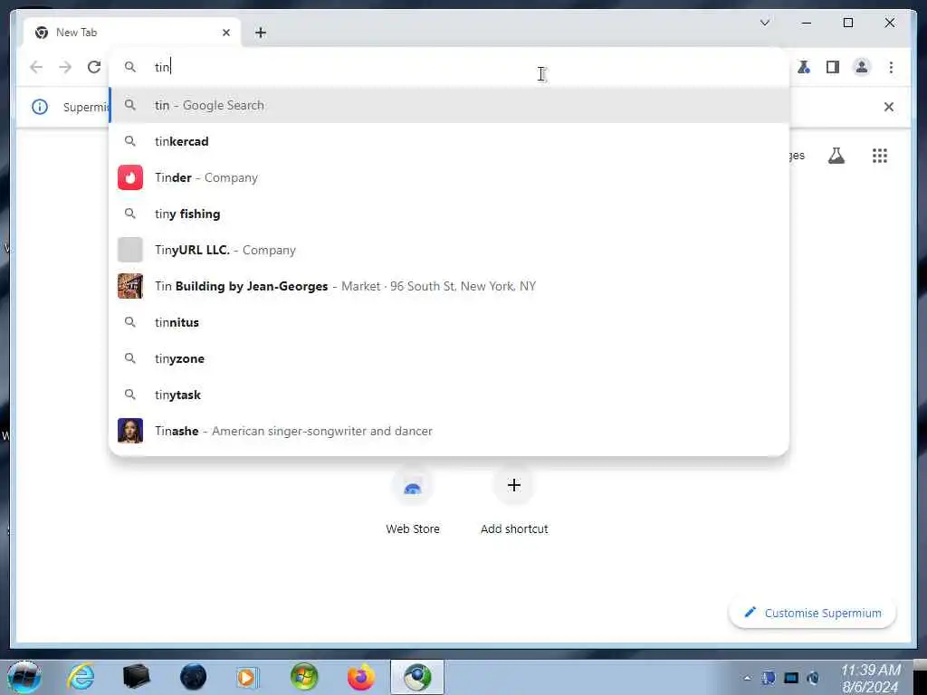Image resolution: width=927 pixels, height=695 pixels.
Task: Reload the current page
Action: coord(94,67)
